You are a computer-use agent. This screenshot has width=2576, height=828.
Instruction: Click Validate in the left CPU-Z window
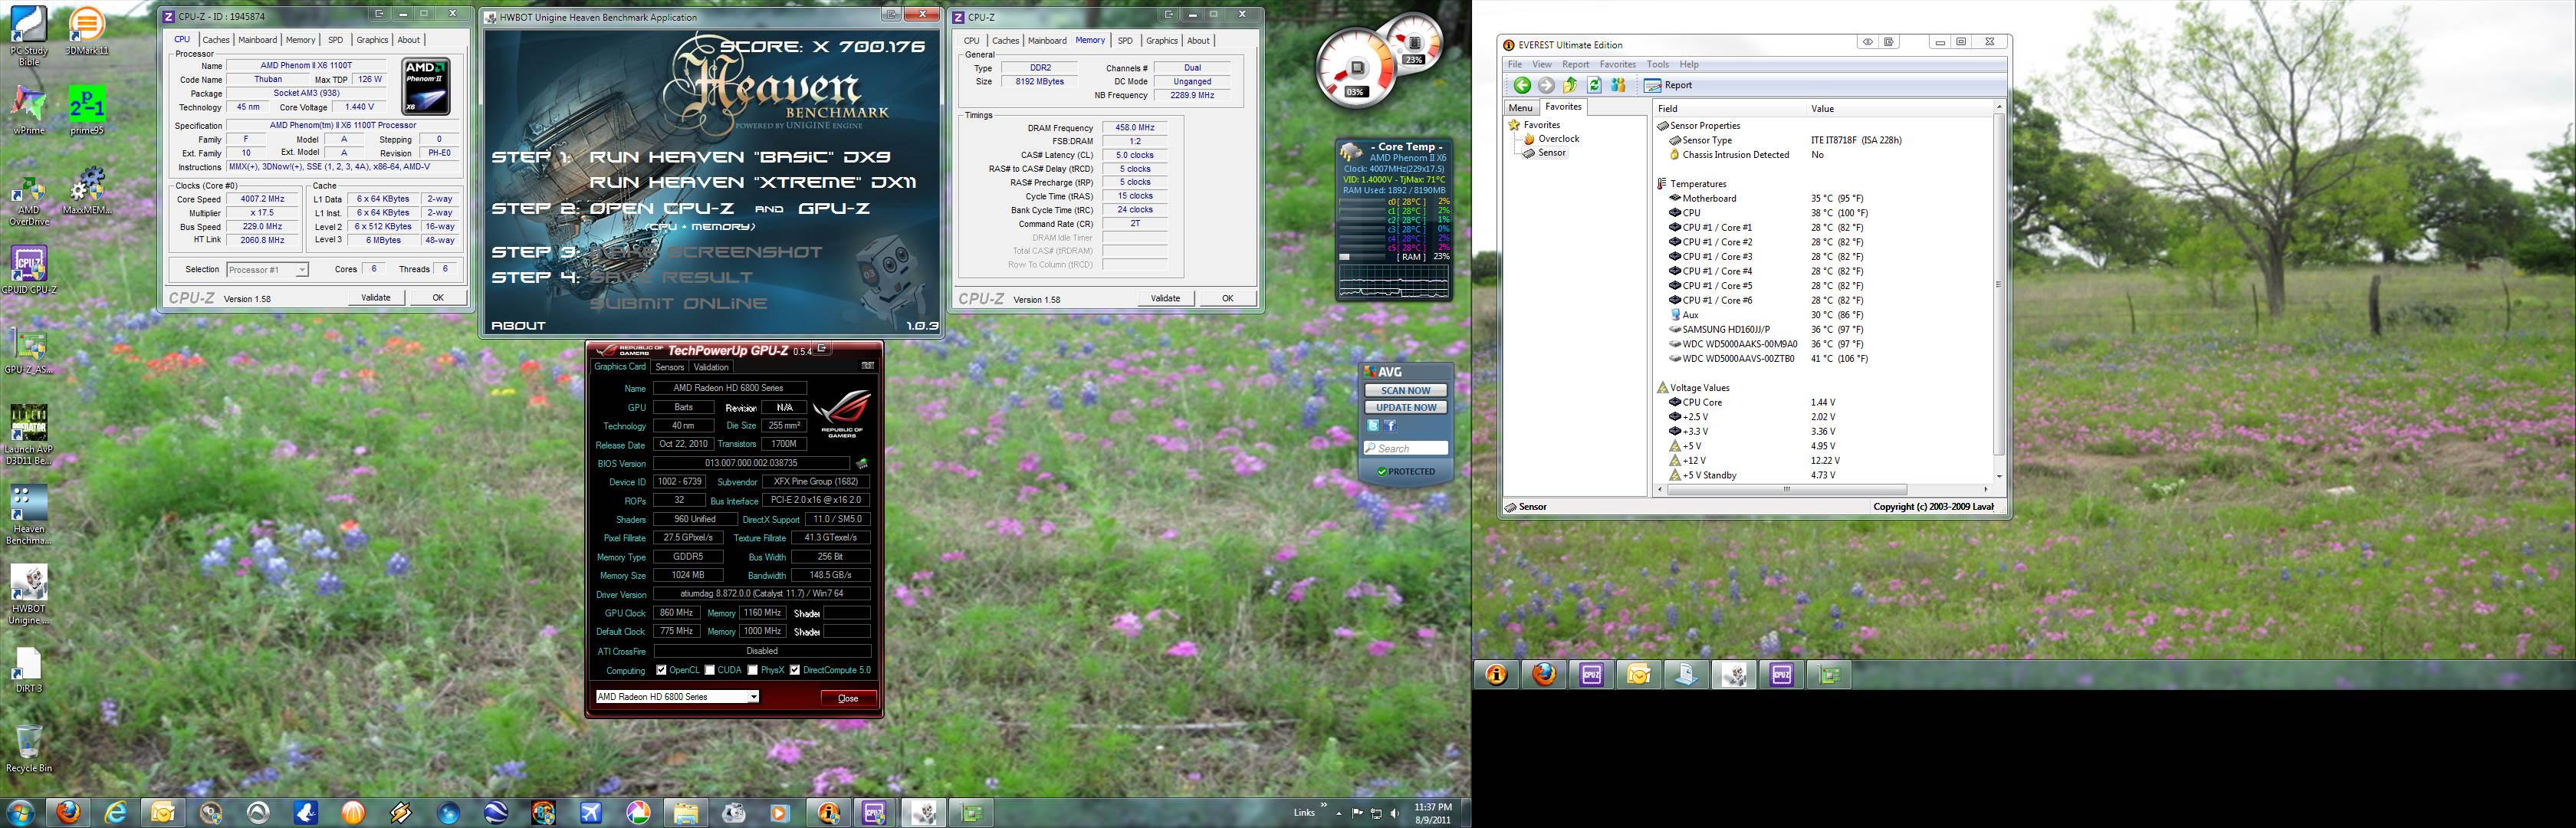[376, 297]
